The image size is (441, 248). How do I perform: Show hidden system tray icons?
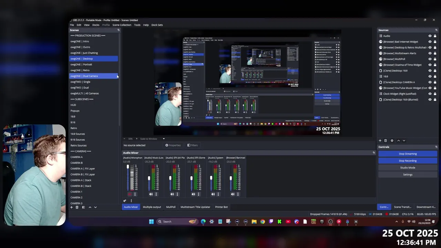[x=397, y=221]
